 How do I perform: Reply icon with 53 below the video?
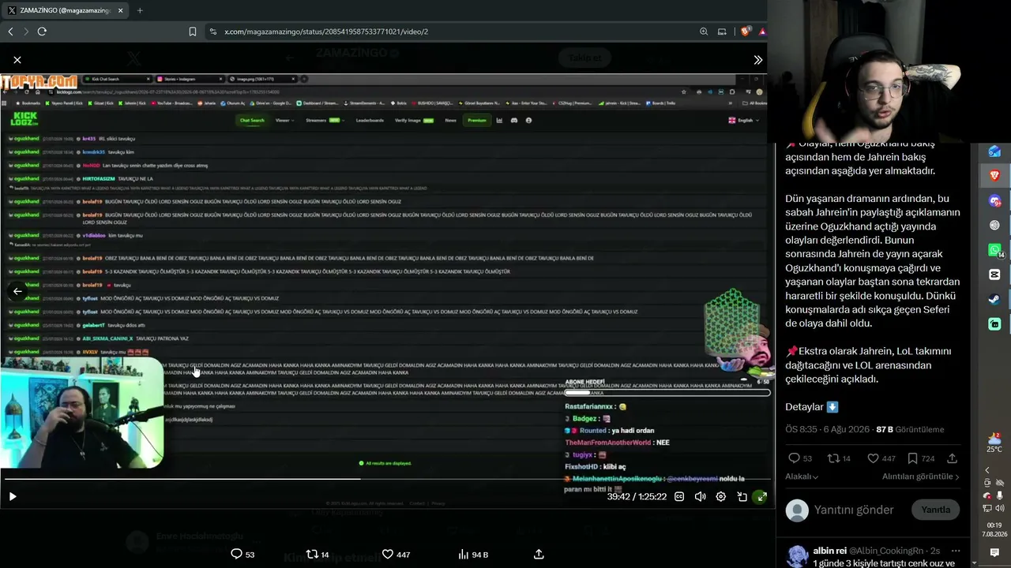(x=235, y=554)
